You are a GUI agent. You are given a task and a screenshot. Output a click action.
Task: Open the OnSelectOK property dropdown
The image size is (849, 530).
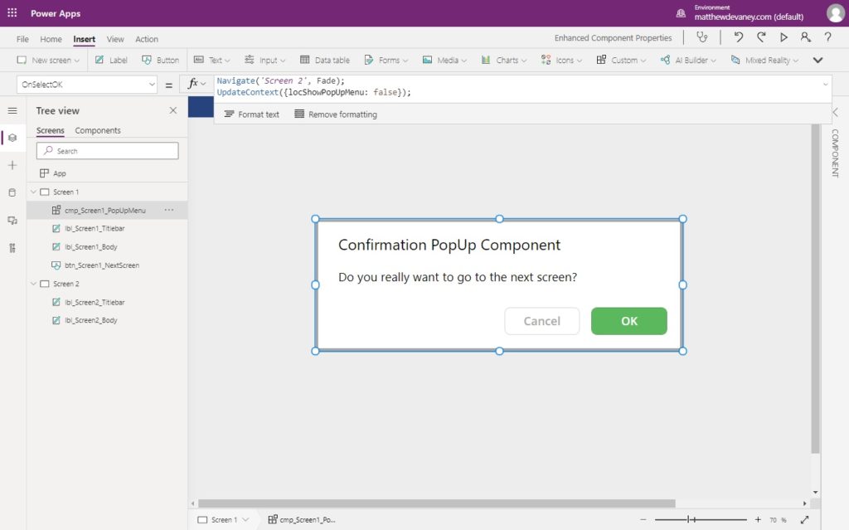coord(87,85)
